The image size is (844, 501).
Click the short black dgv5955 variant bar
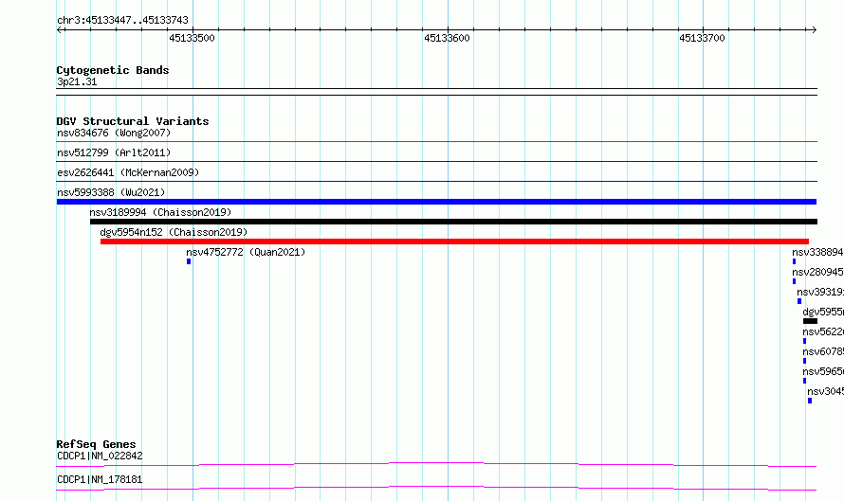[x=810, y=321]
